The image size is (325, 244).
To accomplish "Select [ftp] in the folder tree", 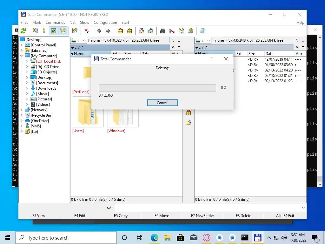I will (x=34, y=131).
